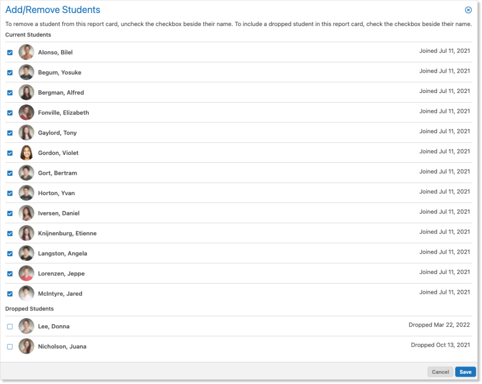The width and height of the screenshot is (482, 384).
Task: Uncheck the checkbox for Begum, Yosuke
Action: click(x=10, y=73)
